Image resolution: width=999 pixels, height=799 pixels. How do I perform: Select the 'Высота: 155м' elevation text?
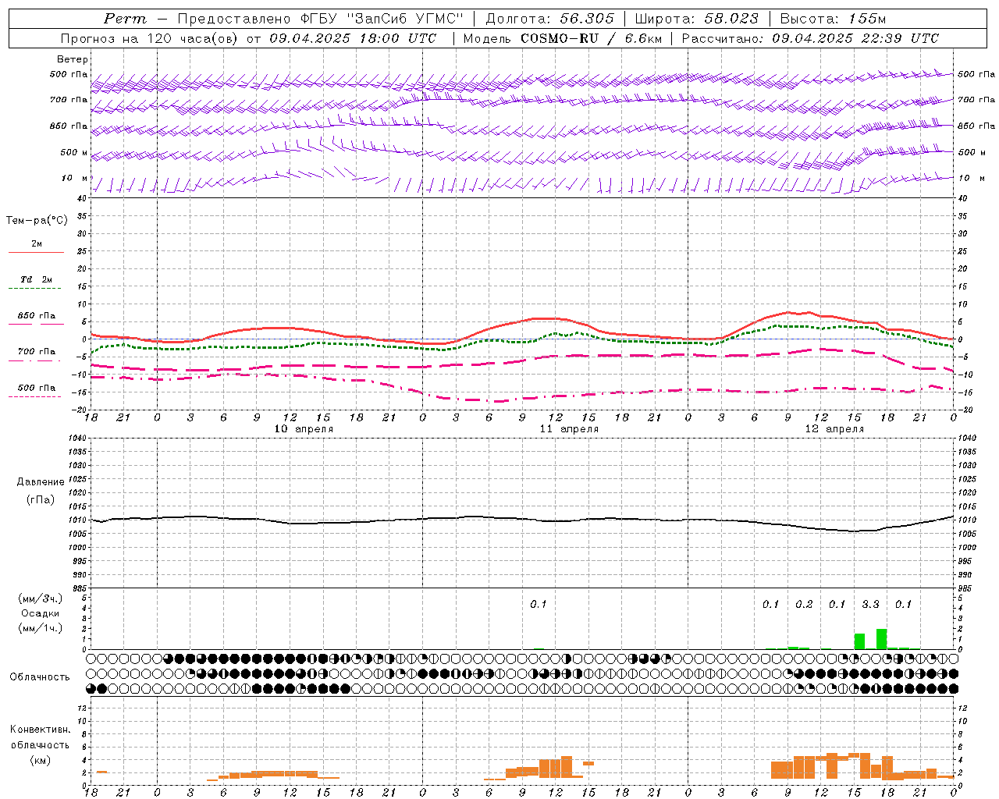point(834,19)
